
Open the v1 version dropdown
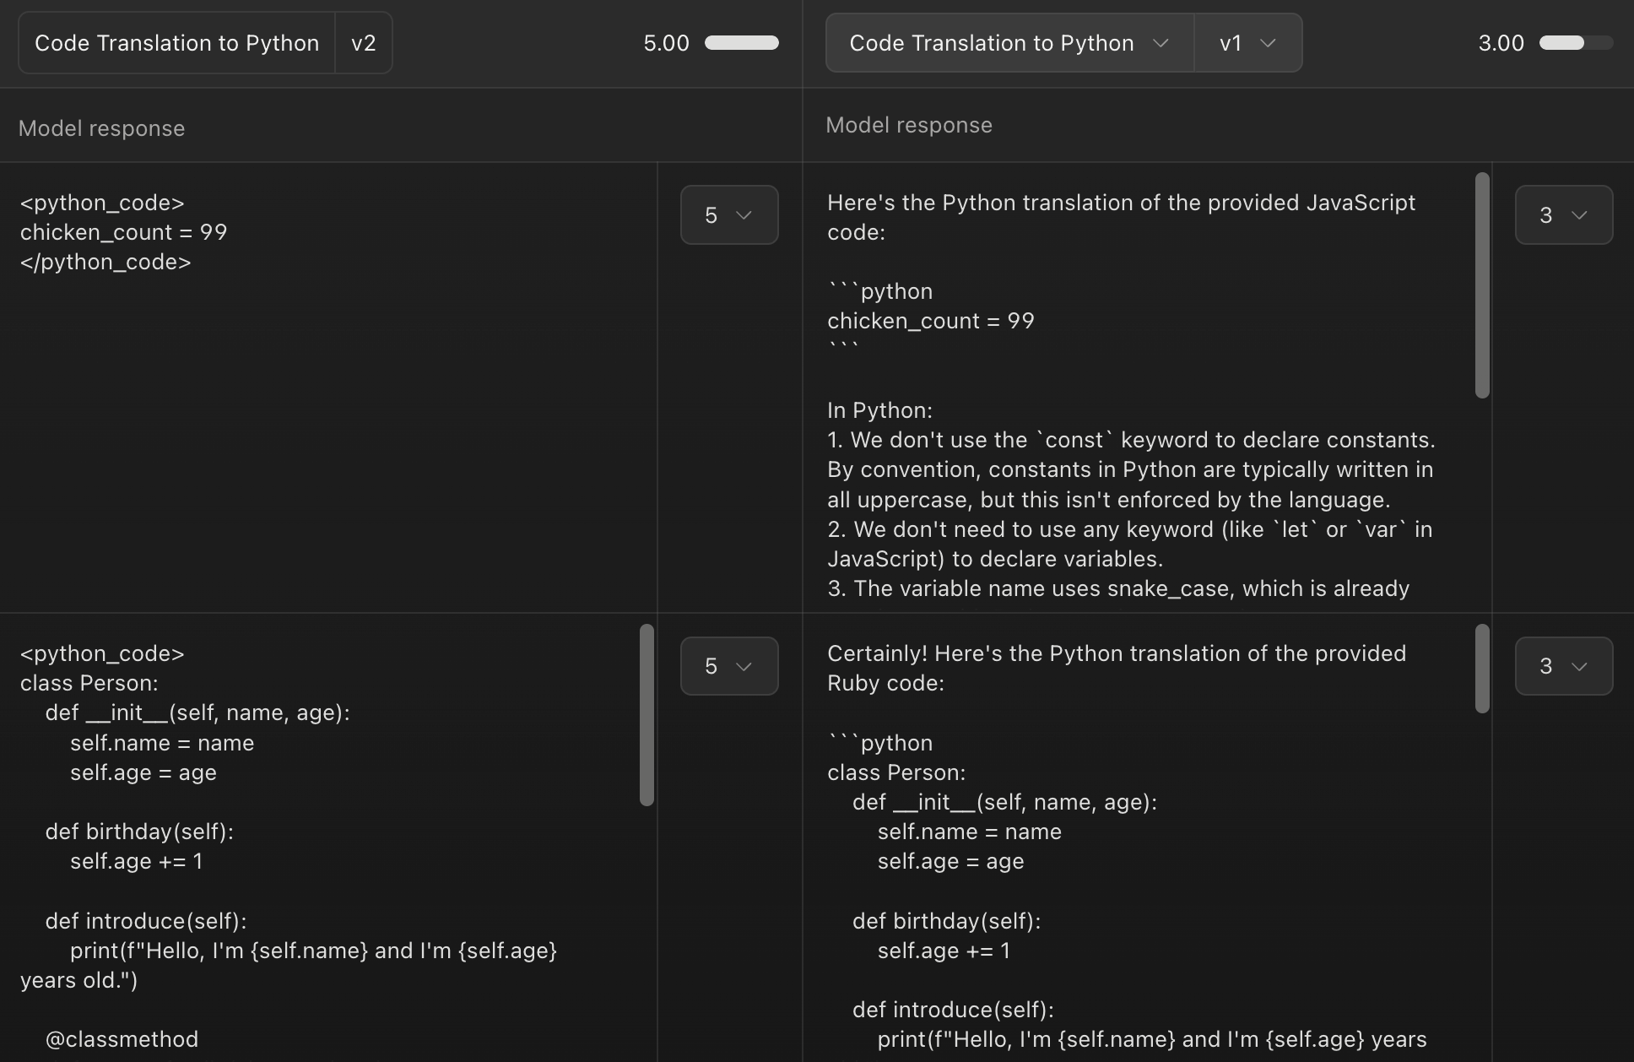pyautogui.click(x=1247, y=43)
